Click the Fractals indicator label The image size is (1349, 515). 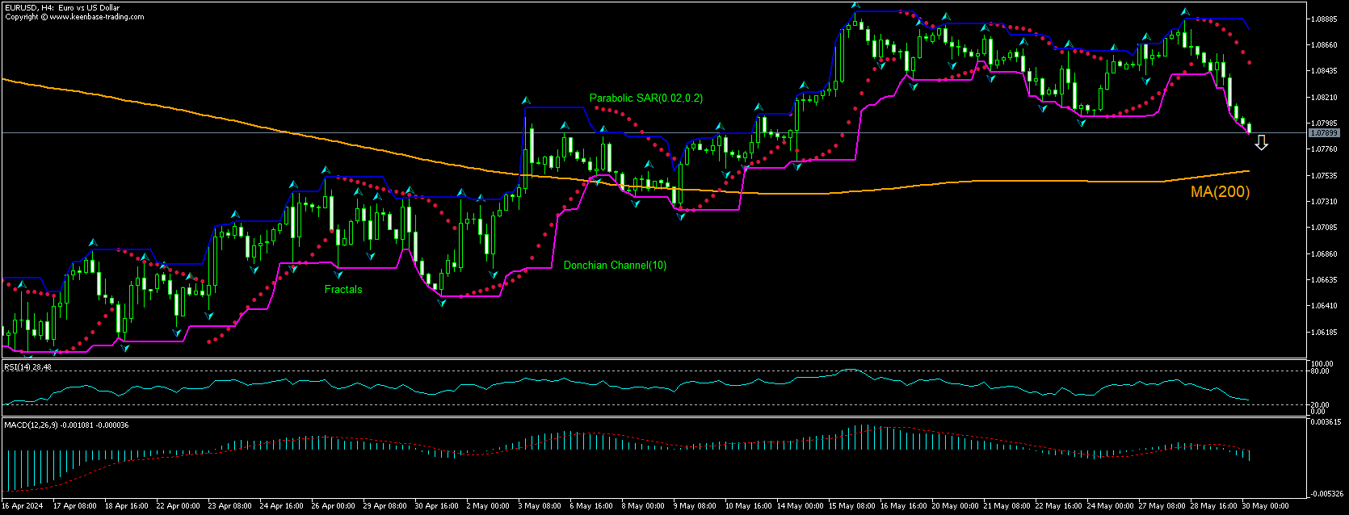343,289
